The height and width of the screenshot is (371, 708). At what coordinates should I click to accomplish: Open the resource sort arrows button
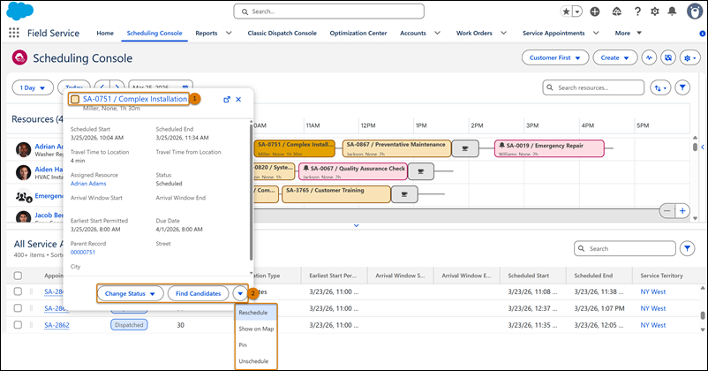point(660,87)
